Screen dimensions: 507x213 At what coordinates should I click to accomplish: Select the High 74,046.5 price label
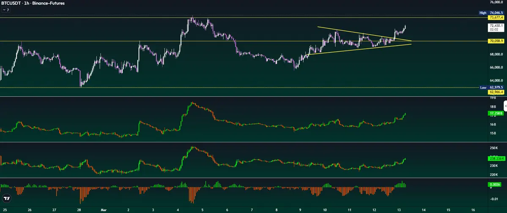491,13
